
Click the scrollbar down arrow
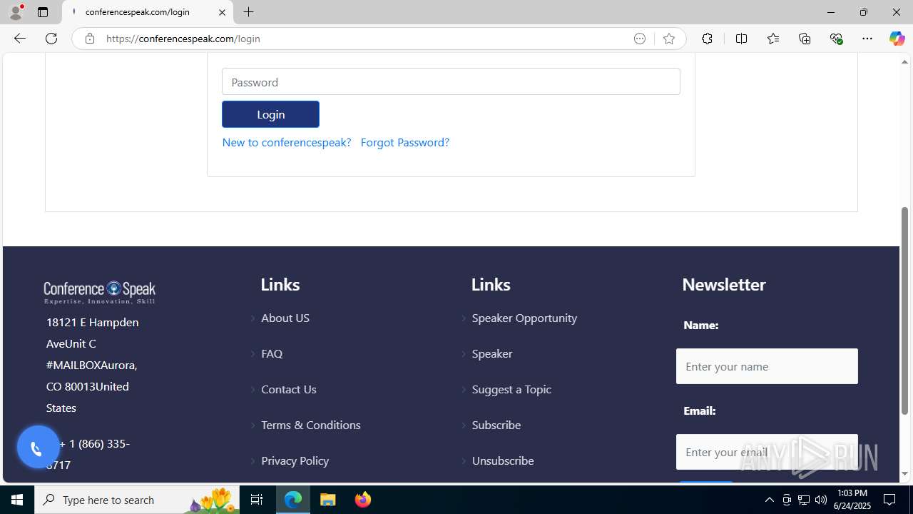(905, 473)
